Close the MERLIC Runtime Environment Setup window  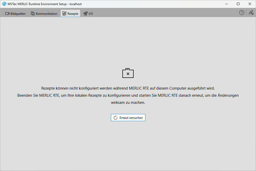[x=250, y=4]
